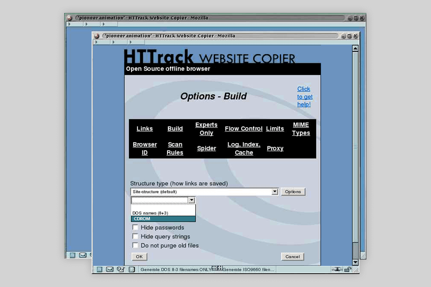Confirm with the OK button
Screen dimensions: 431x287
pos(139,257)
